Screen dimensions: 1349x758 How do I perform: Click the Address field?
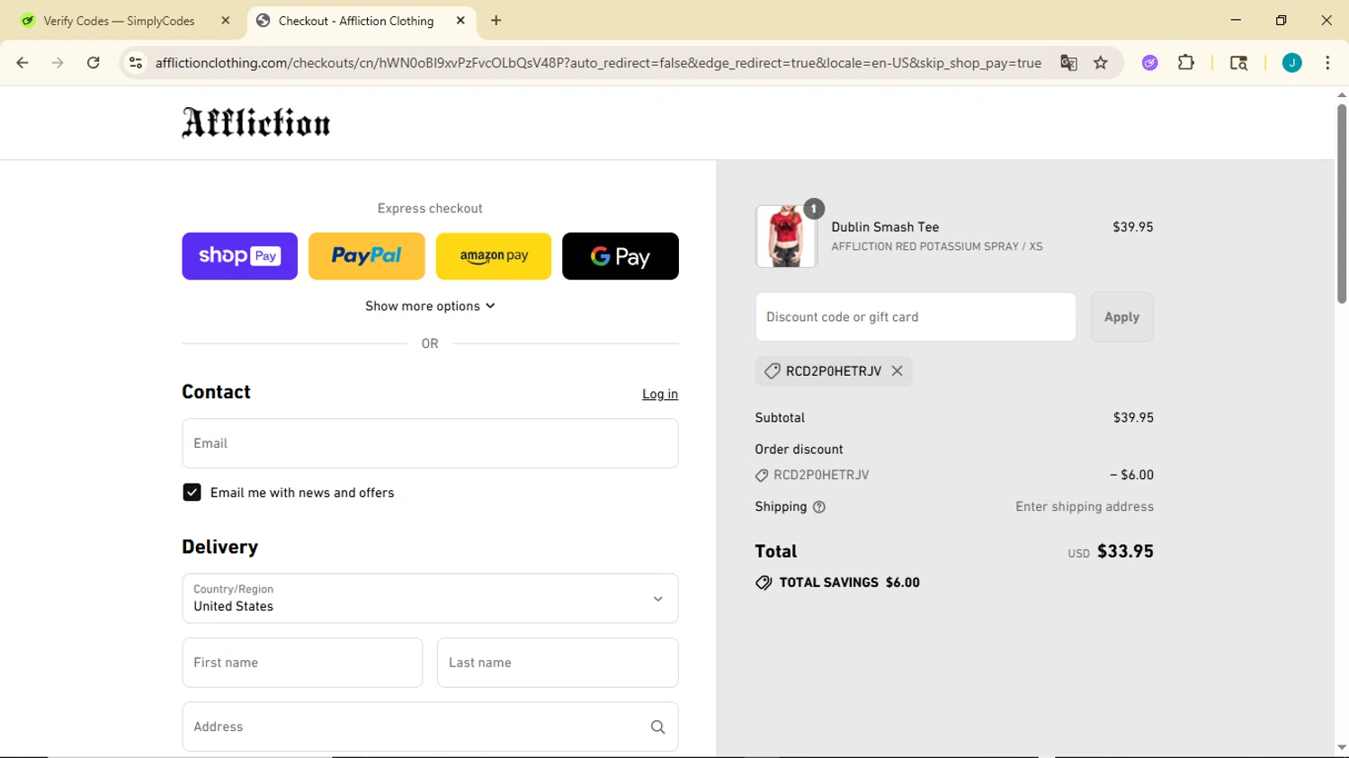(x=430, y=727)
